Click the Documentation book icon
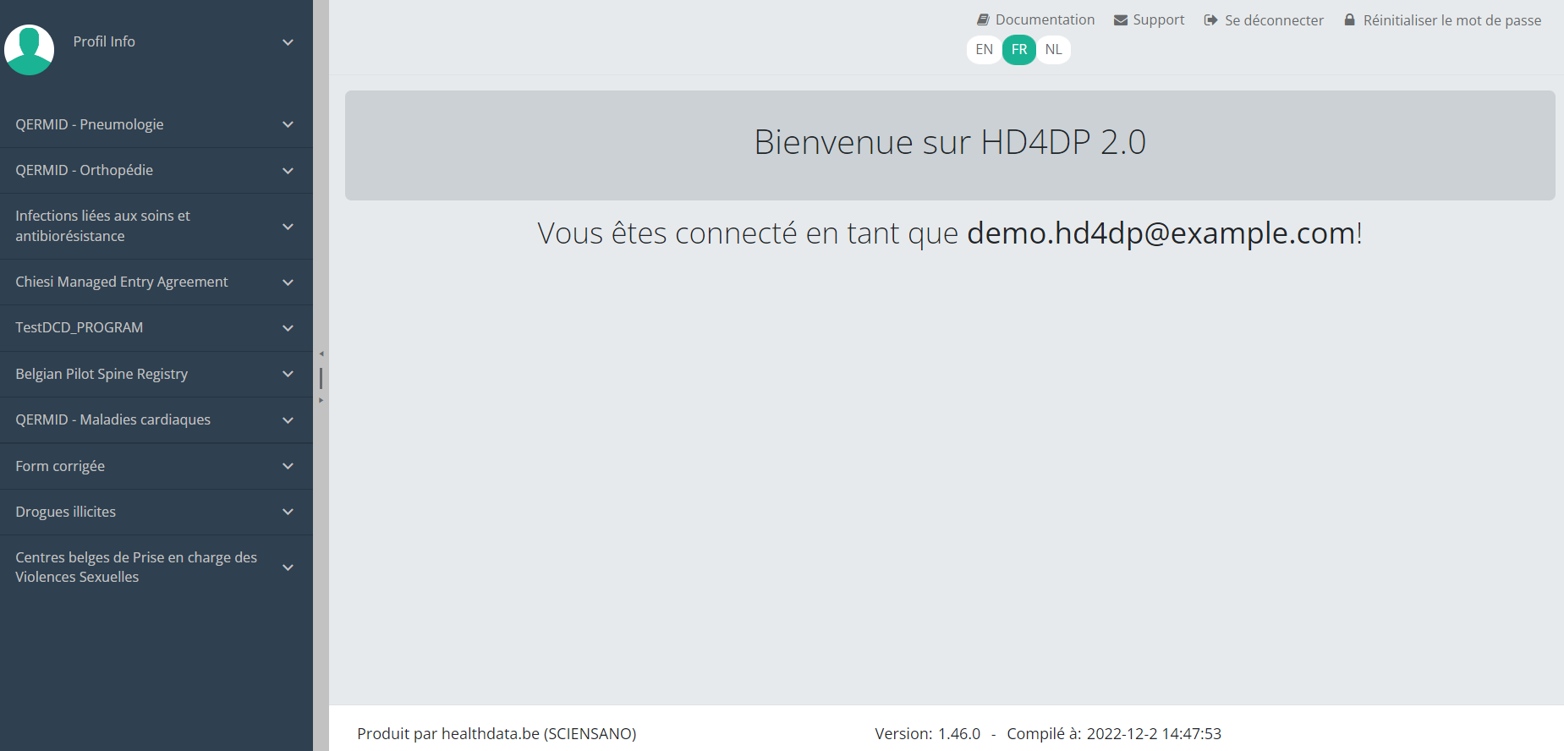 [983, 19]
